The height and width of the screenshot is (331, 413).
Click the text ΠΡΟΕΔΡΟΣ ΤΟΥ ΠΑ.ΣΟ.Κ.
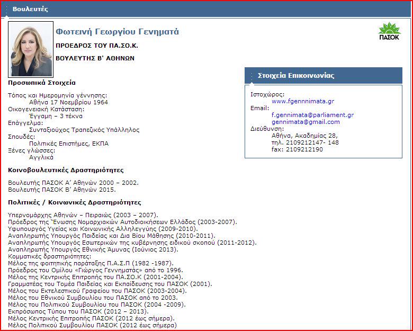[x=97, y=46]
